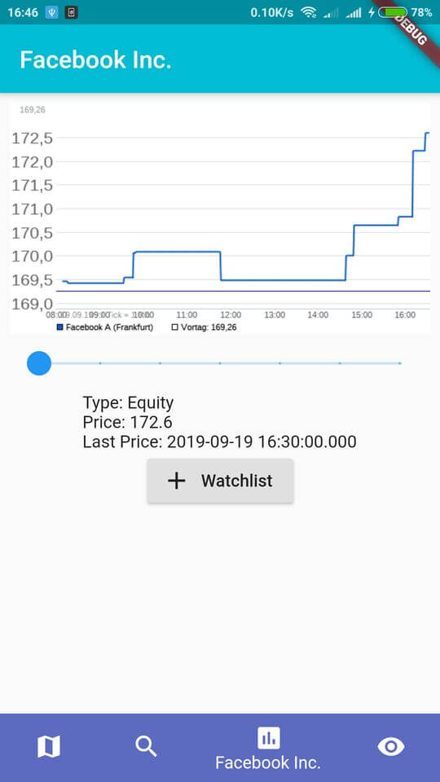The width and height of the screenshot is (440, 782).
Task: Add Facebook Inc. to Watchlist
Action: pos(220,481)
